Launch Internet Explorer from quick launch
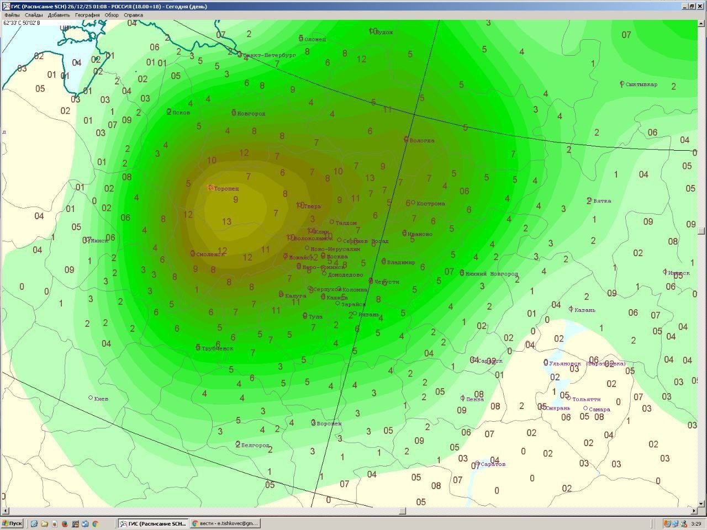Screen dimensions: 707x530 coord(34,523)
